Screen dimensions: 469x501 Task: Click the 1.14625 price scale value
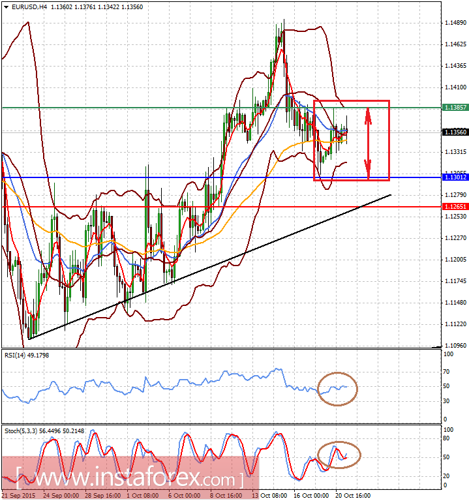point(455,44)
